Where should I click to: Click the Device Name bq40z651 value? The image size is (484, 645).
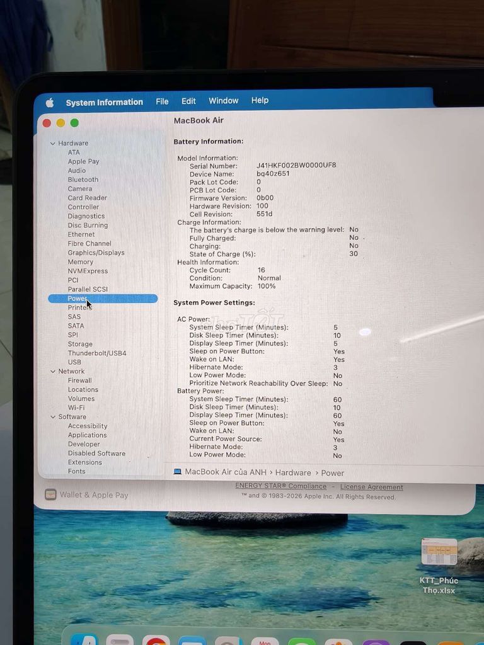[x=273, y=174]
